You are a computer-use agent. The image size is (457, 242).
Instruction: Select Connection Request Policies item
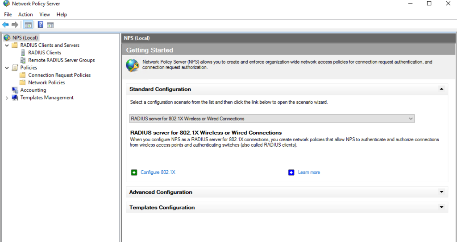59,75
